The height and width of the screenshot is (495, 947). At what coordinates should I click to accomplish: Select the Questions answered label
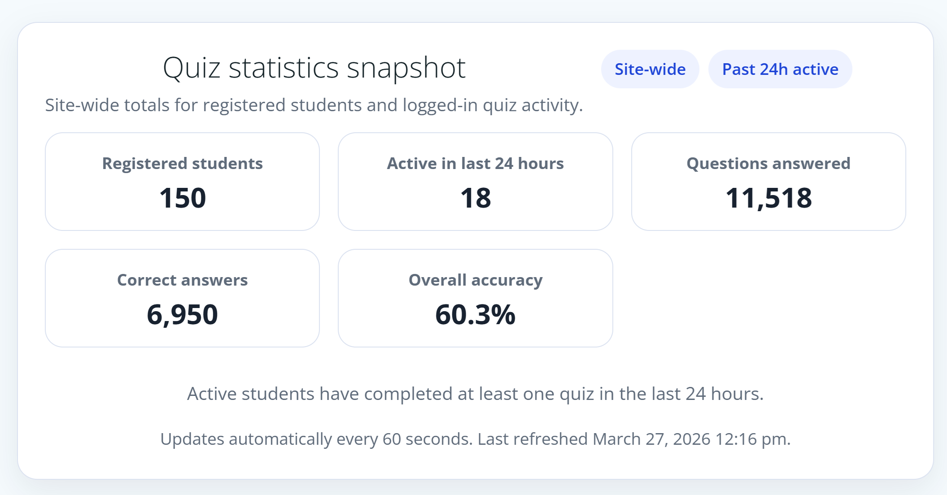[768, 164]
